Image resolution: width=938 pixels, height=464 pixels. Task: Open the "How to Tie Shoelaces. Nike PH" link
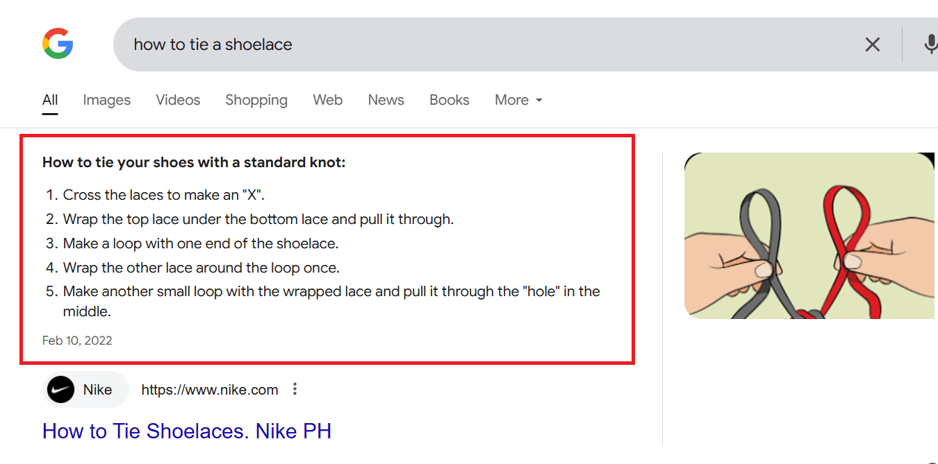(x=186, y=431)
